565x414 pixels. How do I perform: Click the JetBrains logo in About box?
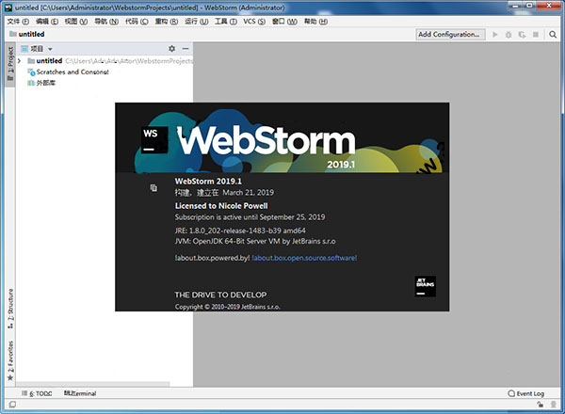click(426, 286)
